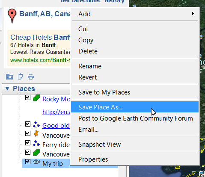Uncheck the Rocky Mountains item checkbox
Image resolution: width=205 pixels, height=177 pixels.
[x=28, y=97]
